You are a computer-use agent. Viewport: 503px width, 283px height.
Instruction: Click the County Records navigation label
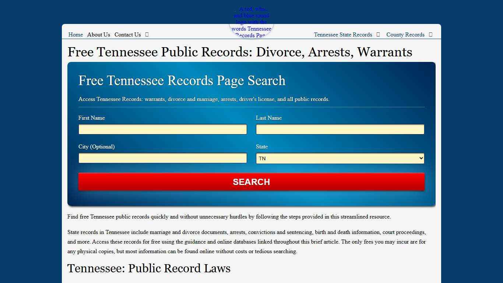(405, 35)
